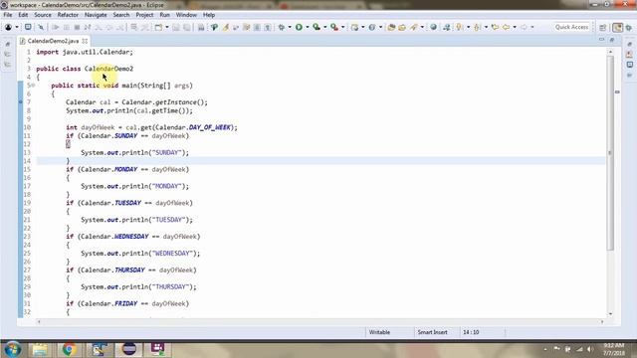The height and width of the screenshot is (358, 637).
Task: Click the Open Type toolbar icon
Action: click(391, 27)
